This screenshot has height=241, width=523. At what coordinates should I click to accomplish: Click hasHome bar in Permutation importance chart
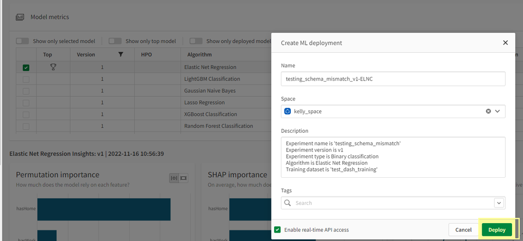click(104, 210)
